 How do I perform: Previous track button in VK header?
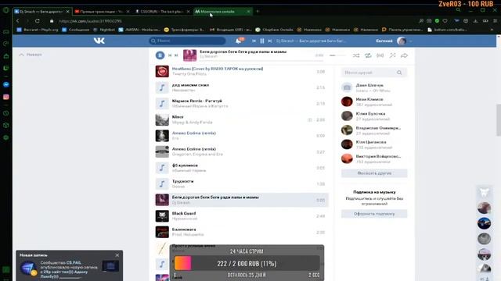[x=254, y=41]
